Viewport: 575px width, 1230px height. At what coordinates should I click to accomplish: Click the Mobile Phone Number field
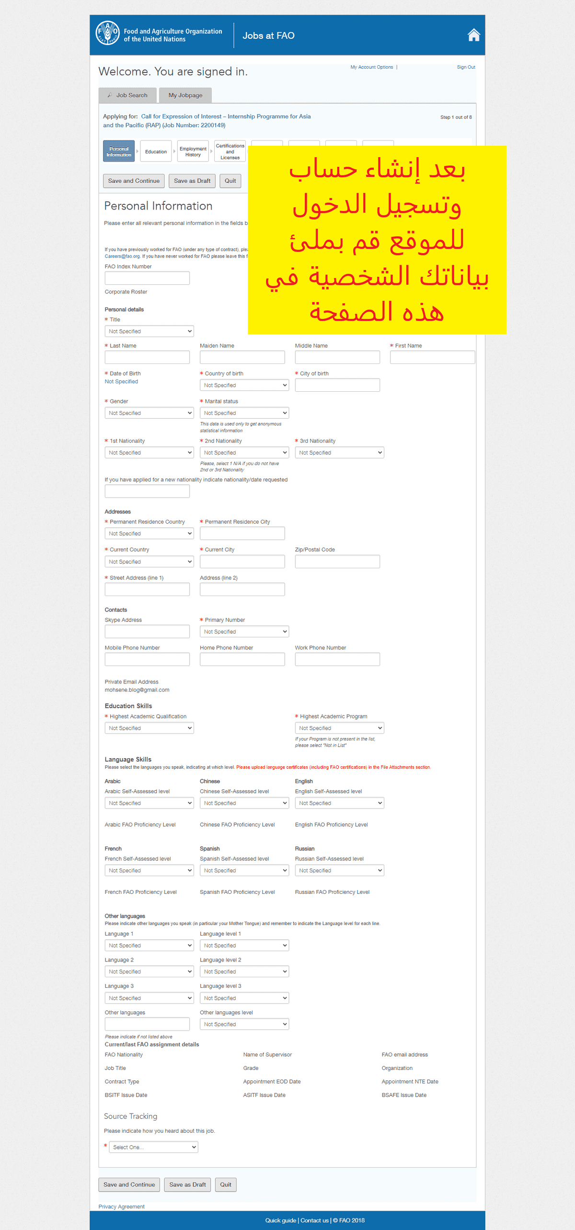click(x=147, y=659)
